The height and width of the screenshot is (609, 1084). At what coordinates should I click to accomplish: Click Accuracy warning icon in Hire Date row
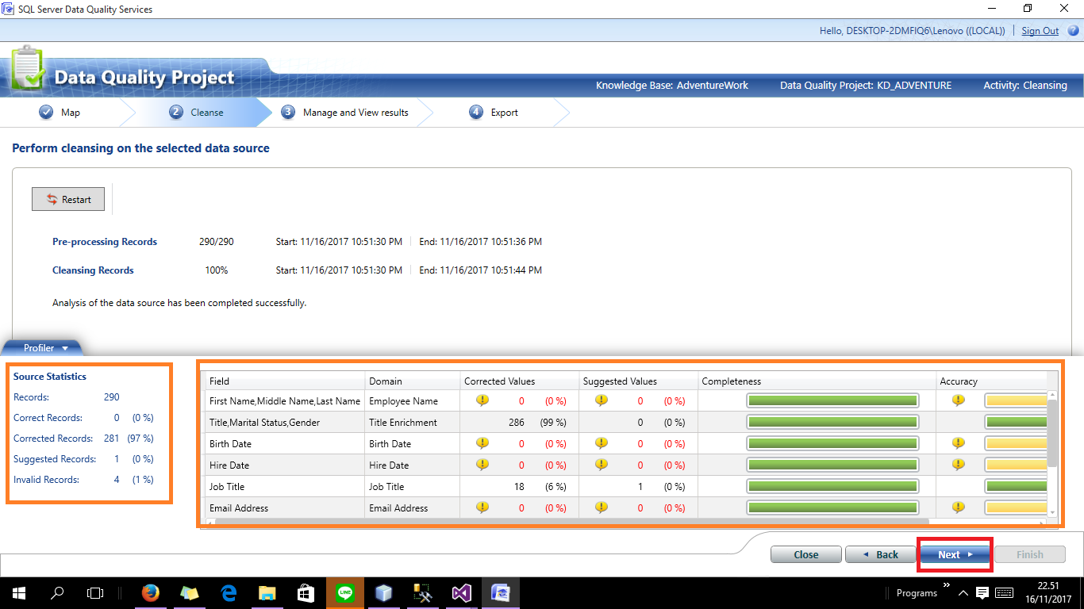click(x=959, y=465)
